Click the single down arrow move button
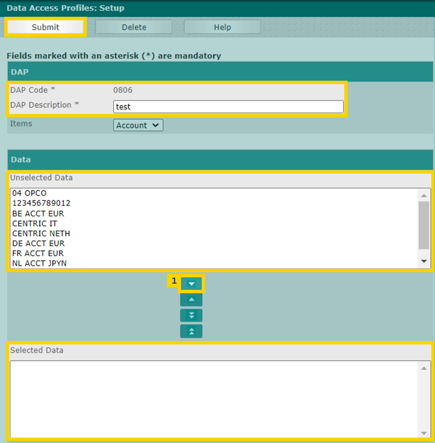This screenshot has width=435, height=443. coord(191,284)
